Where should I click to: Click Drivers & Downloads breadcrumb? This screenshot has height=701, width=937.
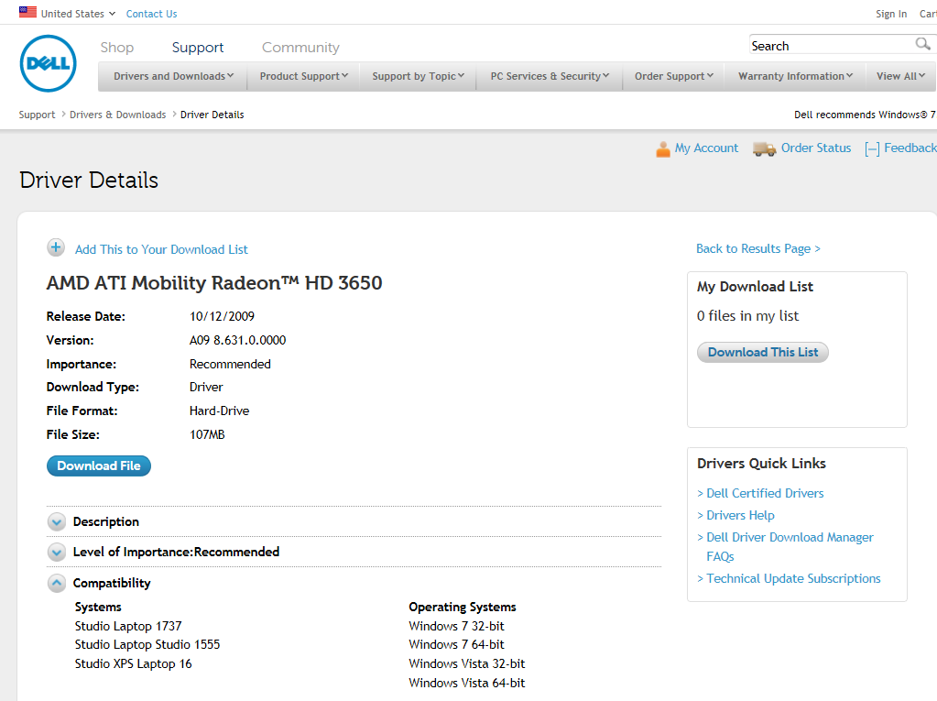[x=118, y=115]
